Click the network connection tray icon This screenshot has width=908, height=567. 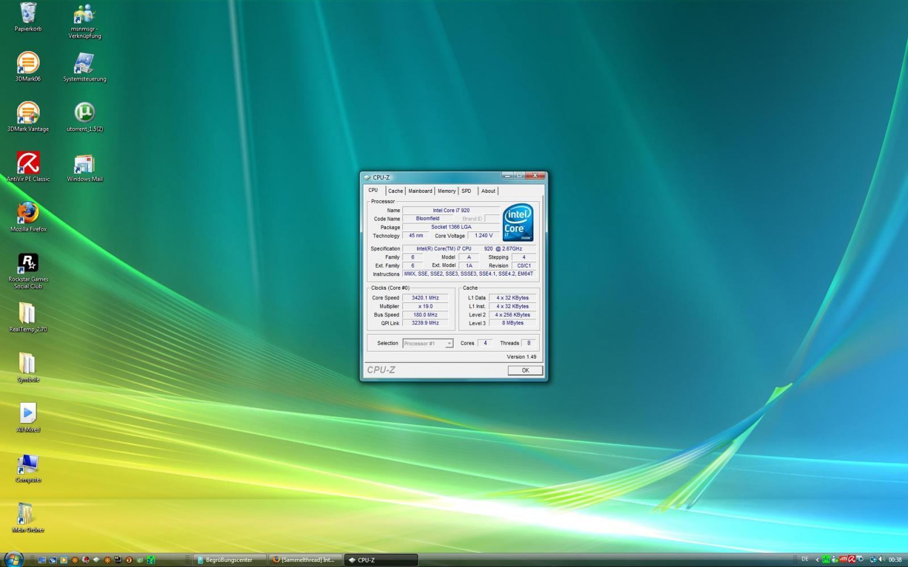click(873, 559)
